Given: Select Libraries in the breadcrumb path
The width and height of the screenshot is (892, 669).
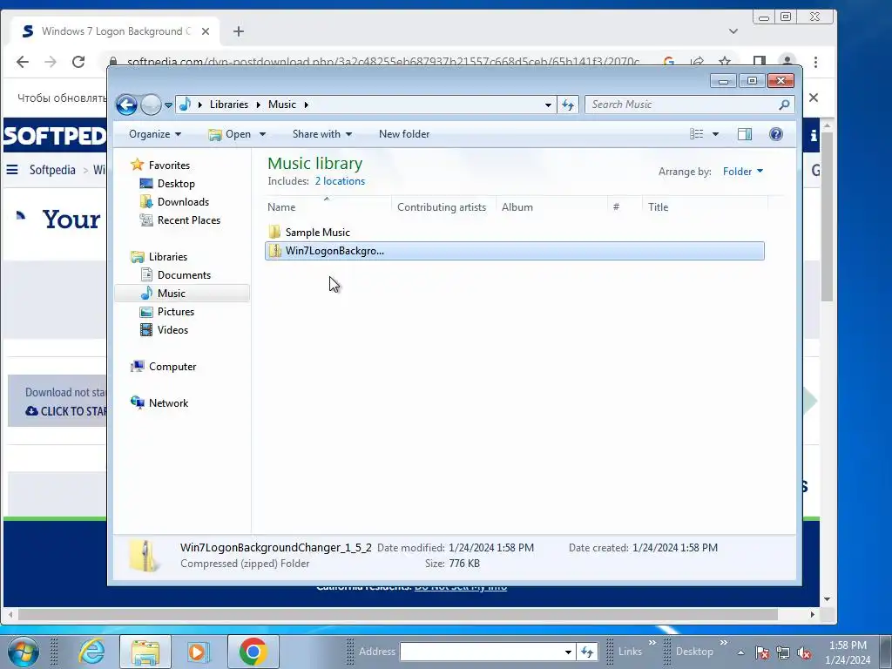Looking at the screenshot, I should tap(229, 105).
